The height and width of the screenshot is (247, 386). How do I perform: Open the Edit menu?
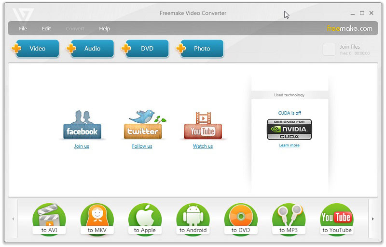click(x=46, y=28)
